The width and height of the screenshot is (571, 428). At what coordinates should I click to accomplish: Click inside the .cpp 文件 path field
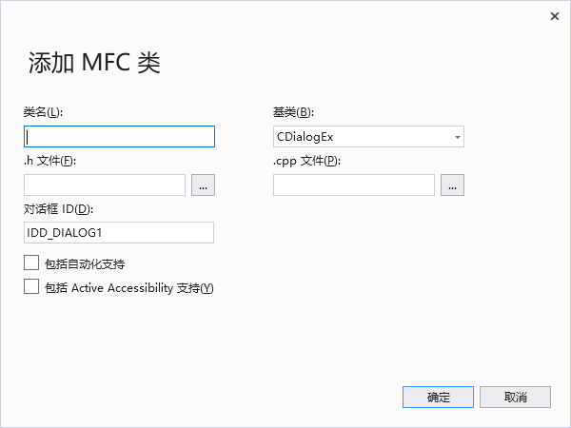click(x=354, y=185)
